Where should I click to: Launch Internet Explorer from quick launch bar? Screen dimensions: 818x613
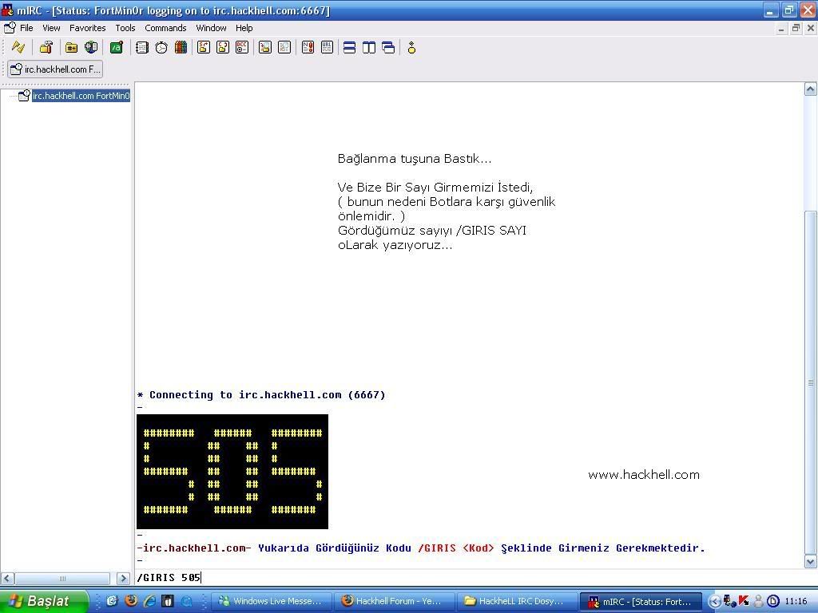click(149, 601)
